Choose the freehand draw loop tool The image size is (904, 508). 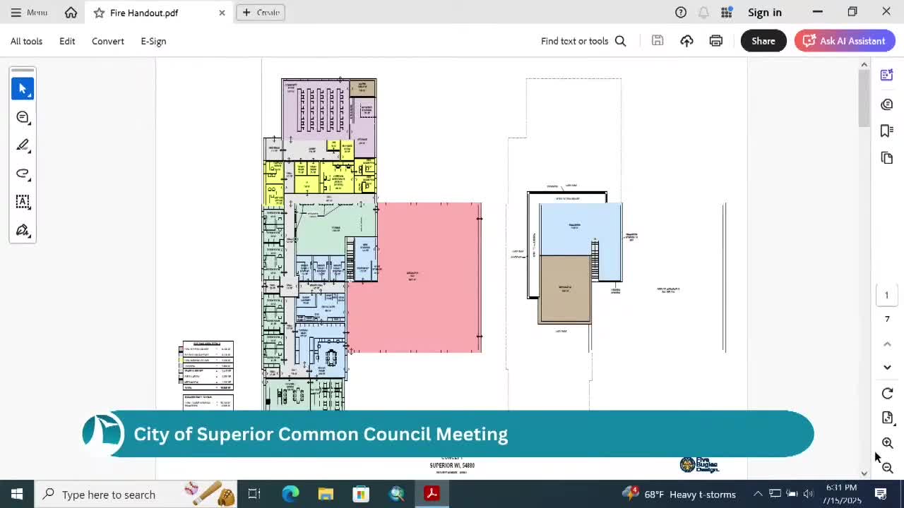tap(23, 174)
